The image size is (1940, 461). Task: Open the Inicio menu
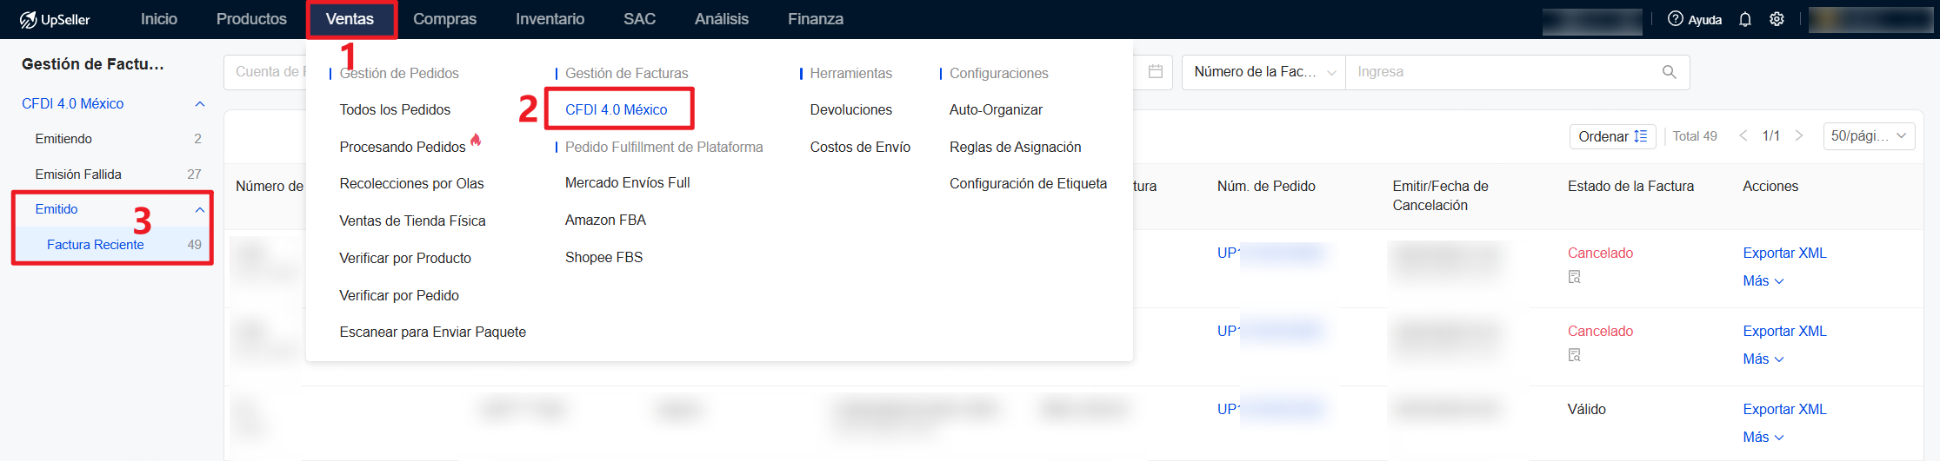tap(159, 19)
